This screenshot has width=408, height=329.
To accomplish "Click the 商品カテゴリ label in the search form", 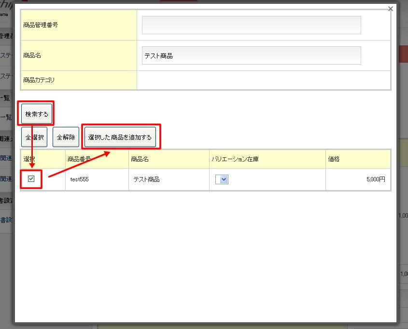I will pyautogui.click(x=39, y=80).
